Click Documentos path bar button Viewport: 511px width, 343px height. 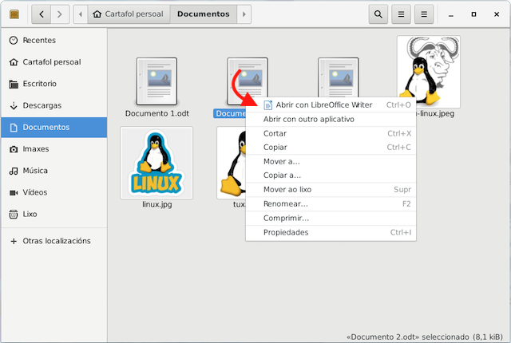(203, 14)
